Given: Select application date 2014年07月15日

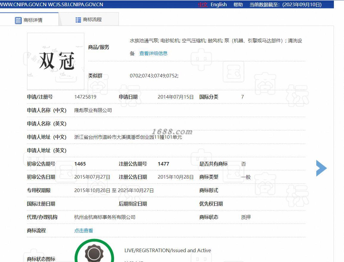Looking at the screenshot, I should (x=176, y=97).
